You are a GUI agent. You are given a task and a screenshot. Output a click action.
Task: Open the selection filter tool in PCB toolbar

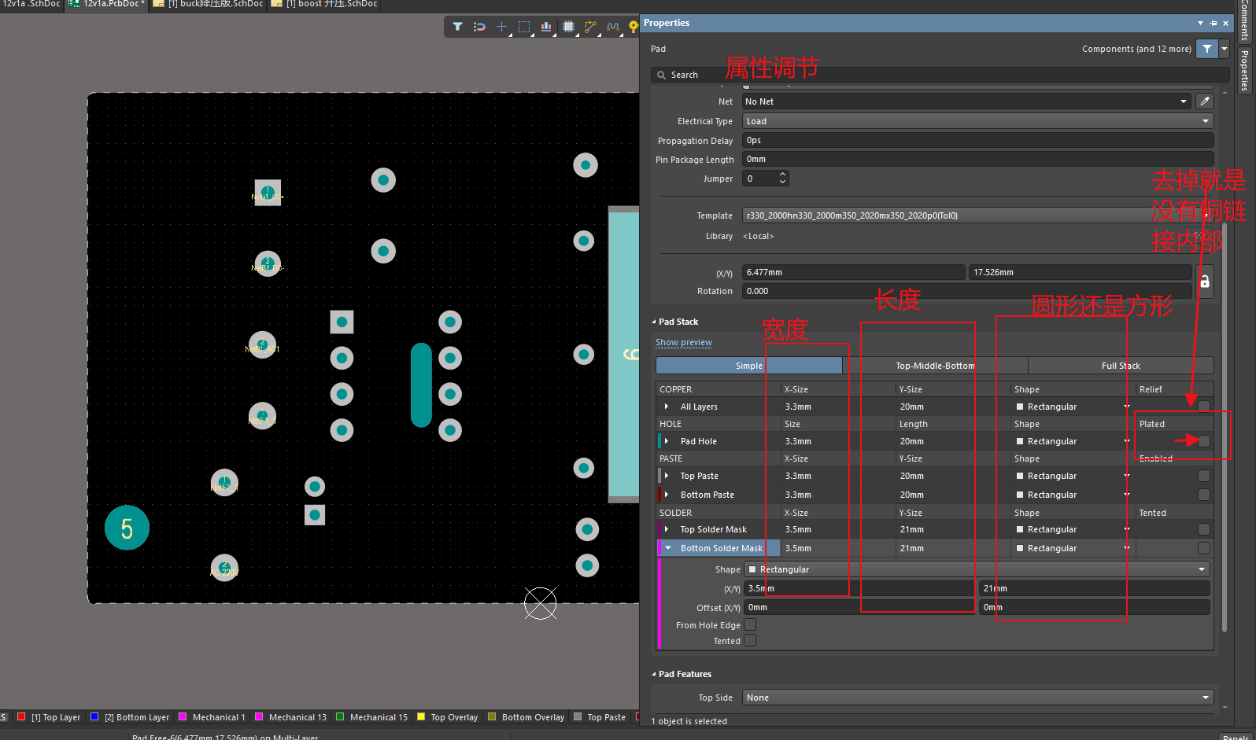coord(457,27)
